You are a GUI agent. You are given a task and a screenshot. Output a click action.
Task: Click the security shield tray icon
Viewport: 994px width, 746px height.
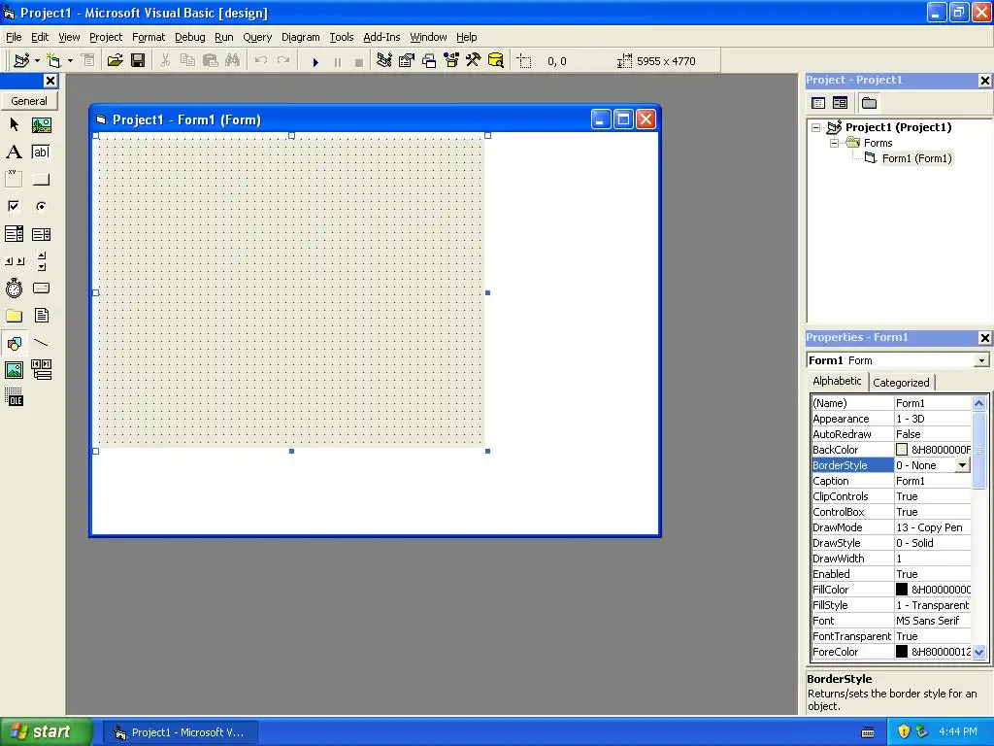(x=904, y=731)
